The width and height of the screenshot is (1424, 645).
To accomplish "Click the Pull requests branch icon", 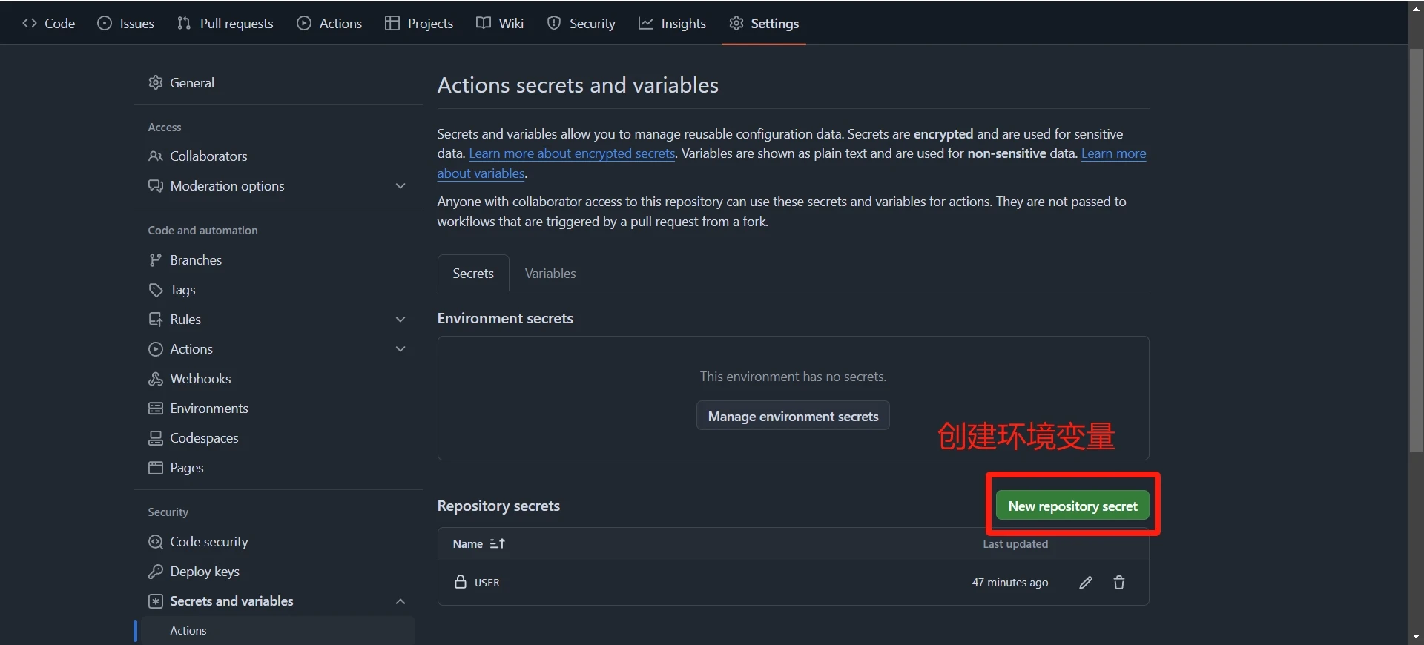I will tap(184, 23).
